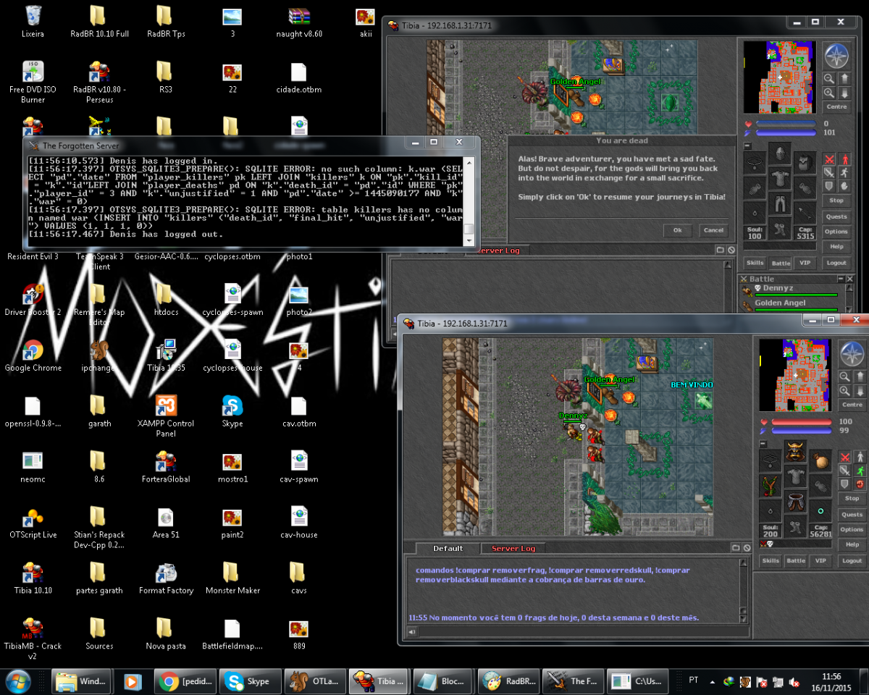
Task: Show hidden system tray icons arrow
Action: 713,681
